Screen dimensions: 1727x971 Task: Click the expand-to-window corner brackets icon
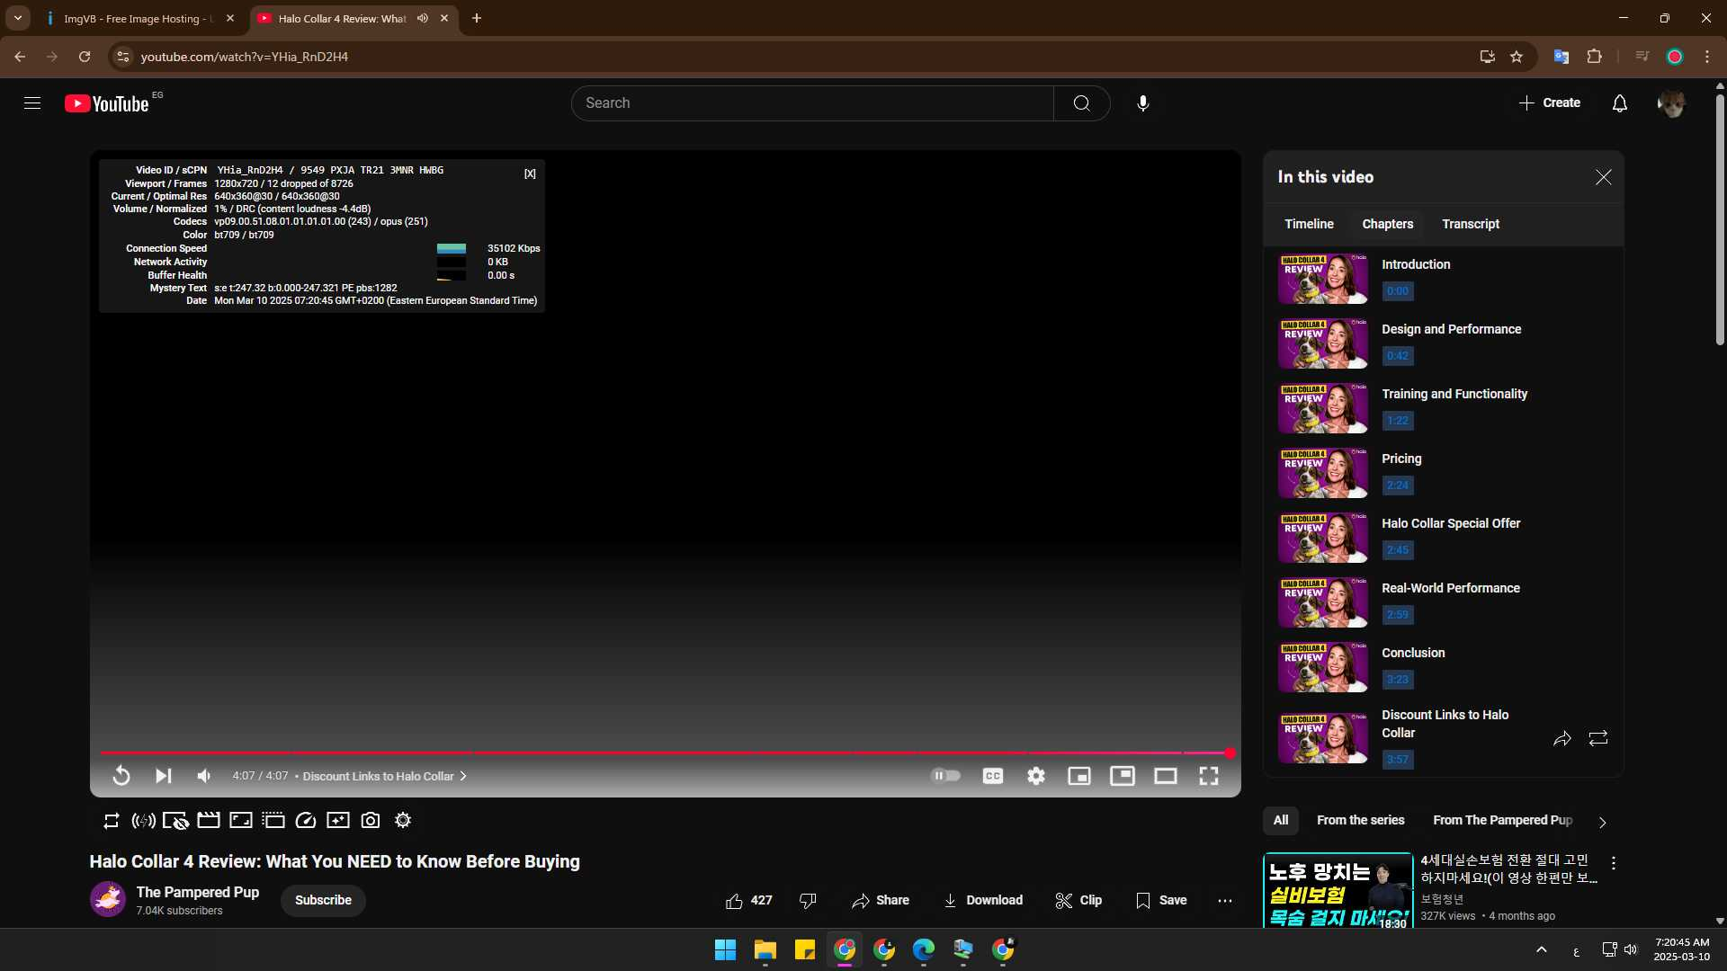tap(241, 820)
